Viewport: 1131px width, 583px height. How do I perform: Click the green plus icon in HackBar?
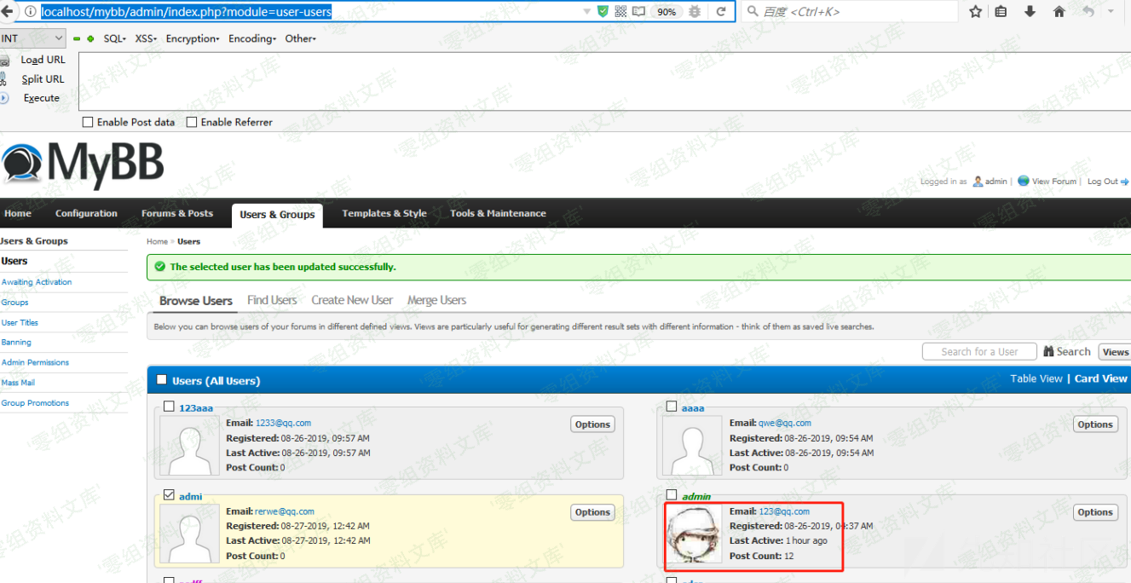(x=90, y=38)
